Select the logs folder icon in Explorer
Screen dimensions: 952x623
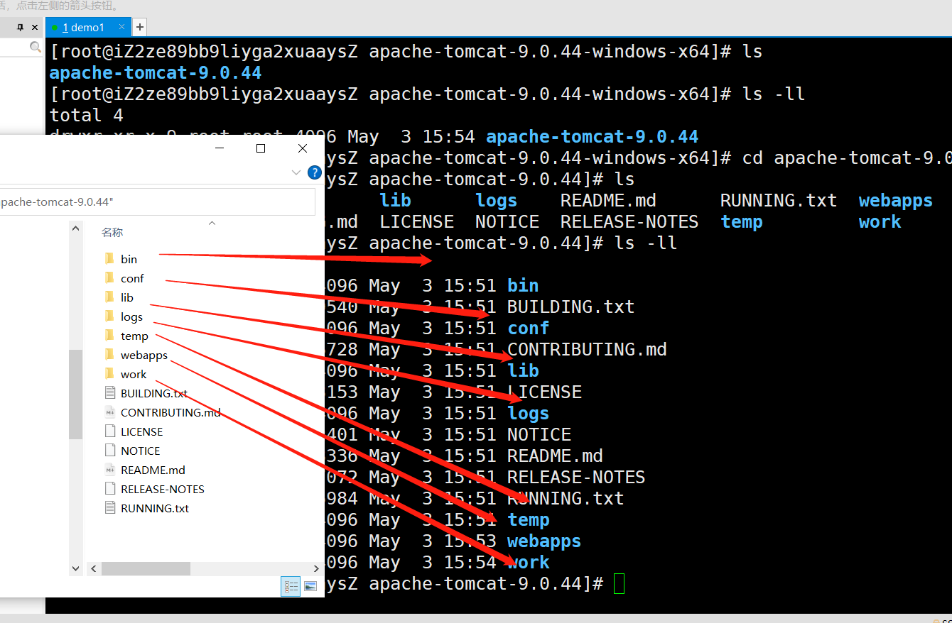click(x=109, y=316)
